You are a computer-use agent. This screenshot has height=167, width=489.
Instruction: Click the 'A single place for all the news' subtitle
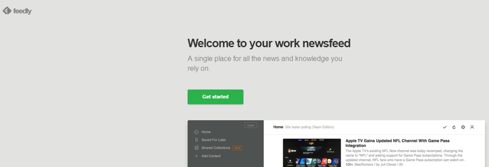pyautogui.click(x=265, y=63)
